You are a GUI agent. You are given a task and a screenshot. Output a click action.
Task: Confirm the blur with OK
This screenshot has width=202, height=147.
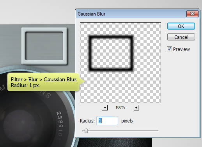point(181,26)
